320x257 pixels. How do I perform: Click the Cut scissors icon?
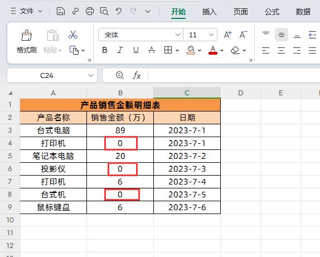73,35
